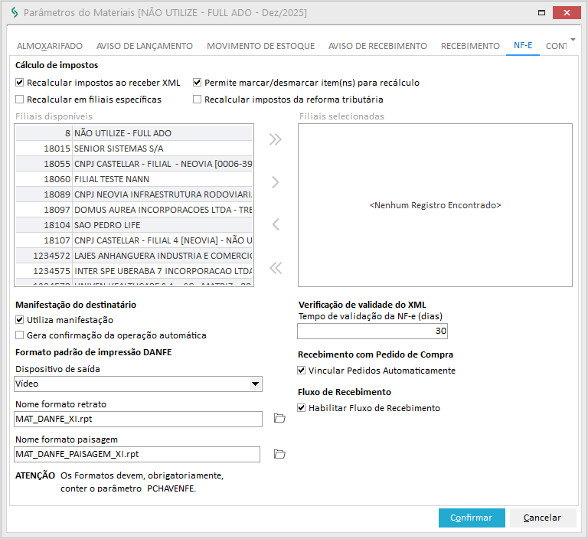Viewport: 588px width, 539px height.
Task: Move all branches to selected list
Action: pyautogui.click(x=276, y=139)
